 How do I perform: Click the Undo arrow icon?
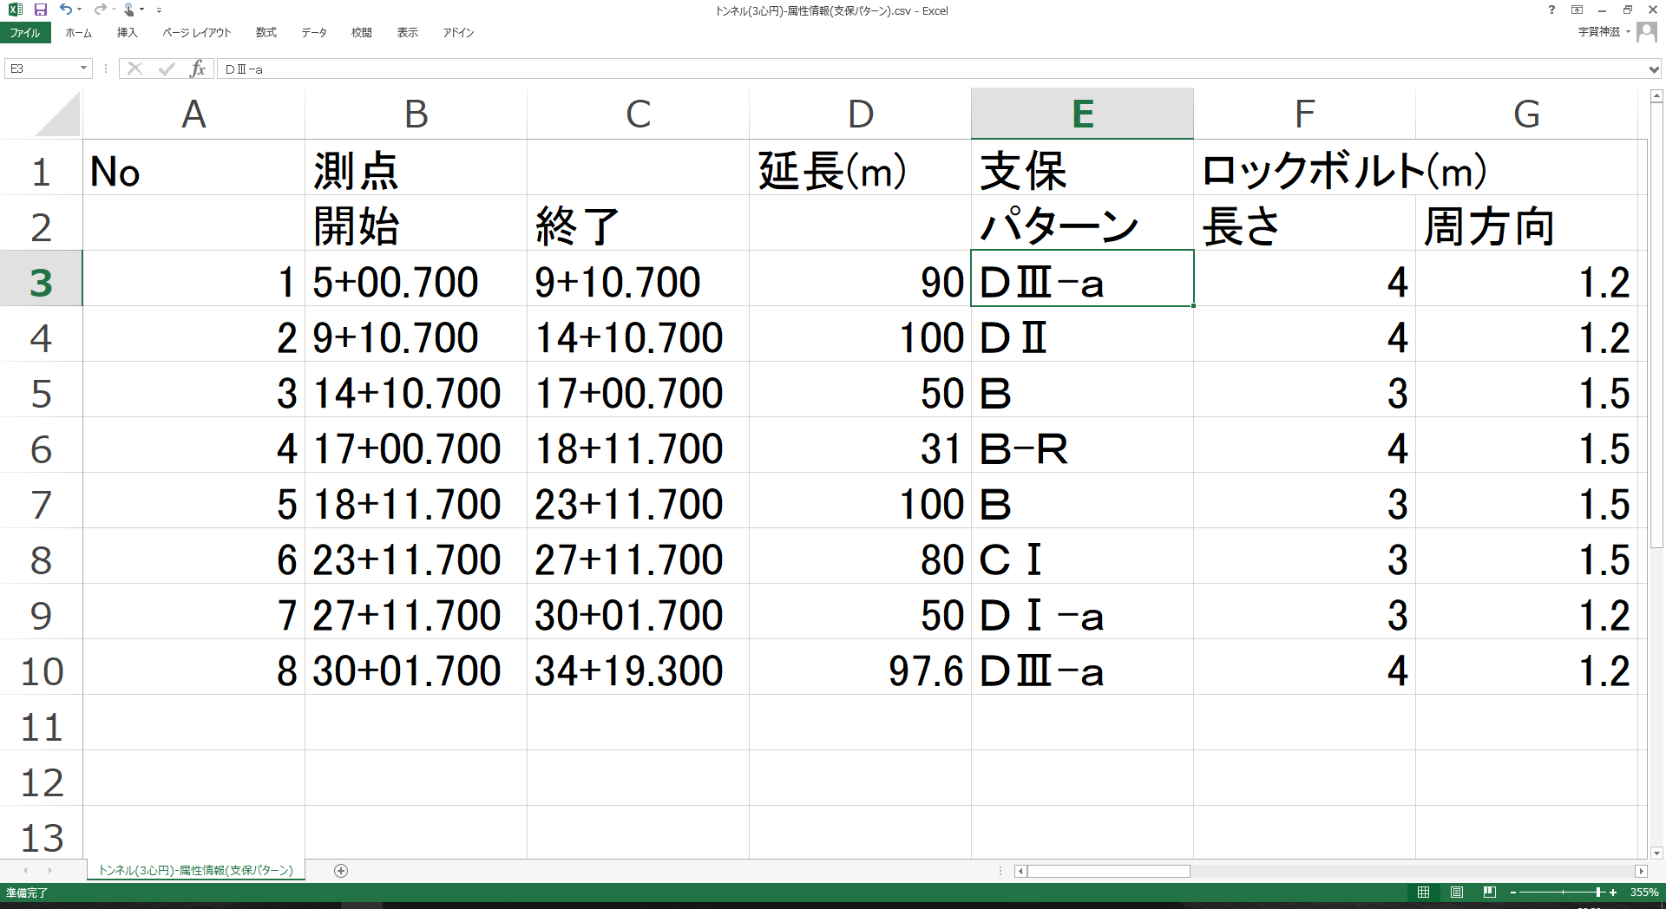click(66, 10)
